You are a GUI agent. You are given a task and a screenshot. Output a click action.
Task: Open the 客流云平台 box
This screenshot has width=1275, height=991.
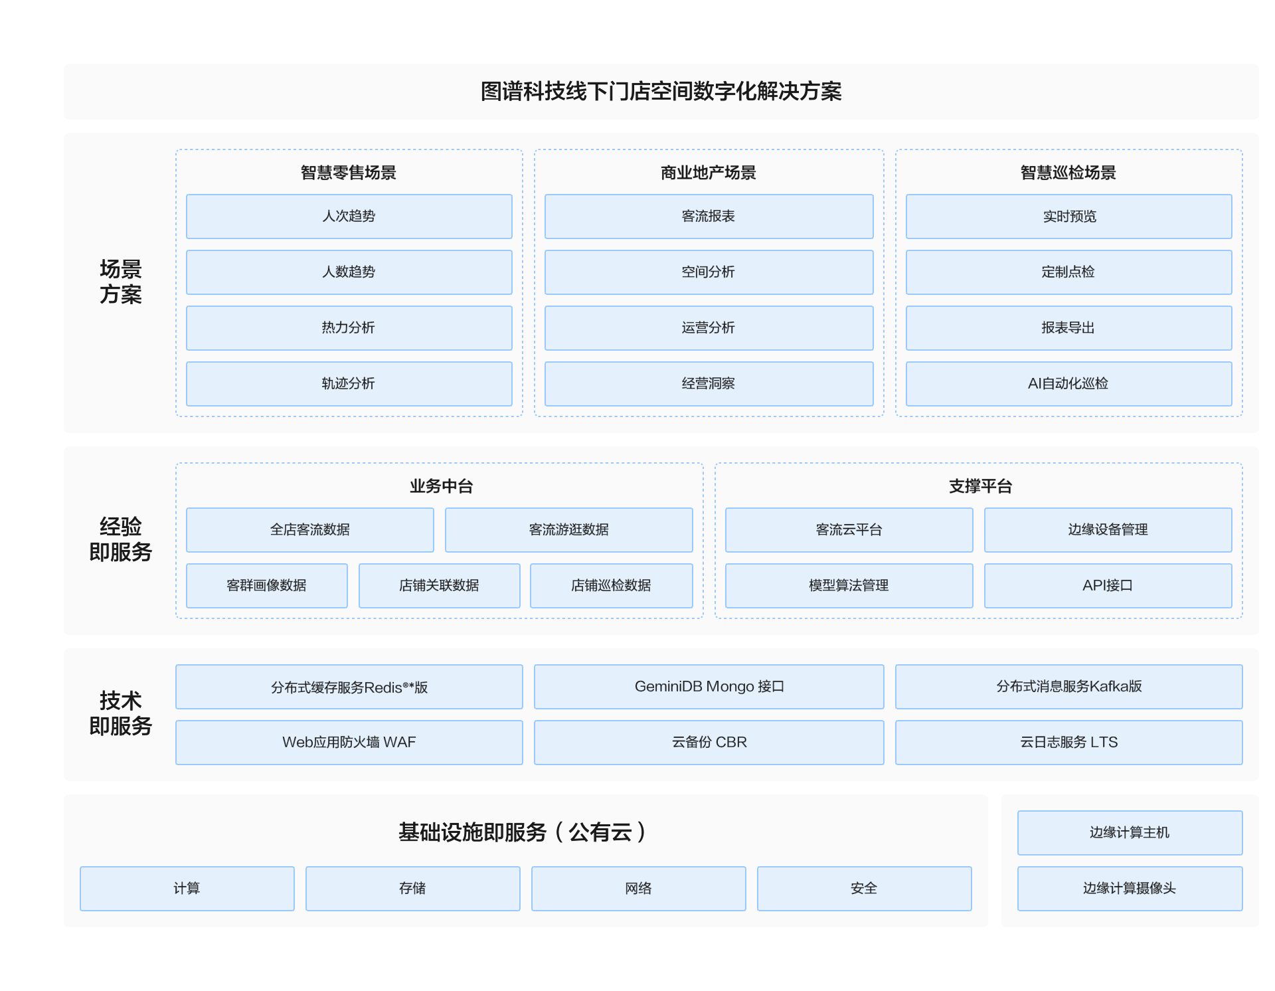[849, 530]
